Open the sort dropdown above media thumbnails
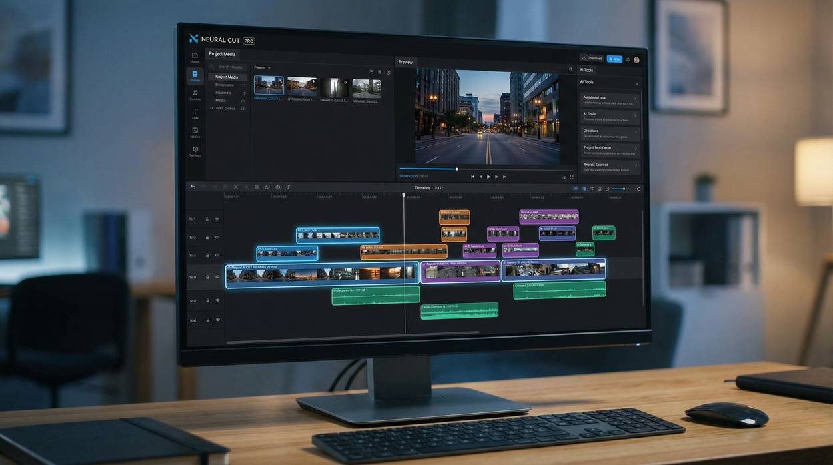 [x=262, y=68]
